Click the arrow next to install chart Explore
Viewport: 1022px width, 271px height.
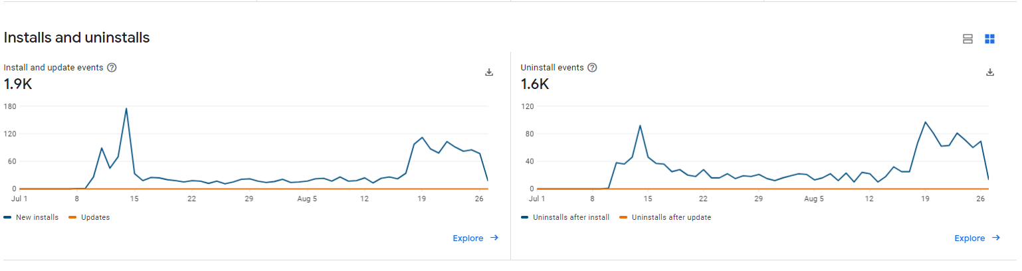pyautogui.click(x=494, y=238)
